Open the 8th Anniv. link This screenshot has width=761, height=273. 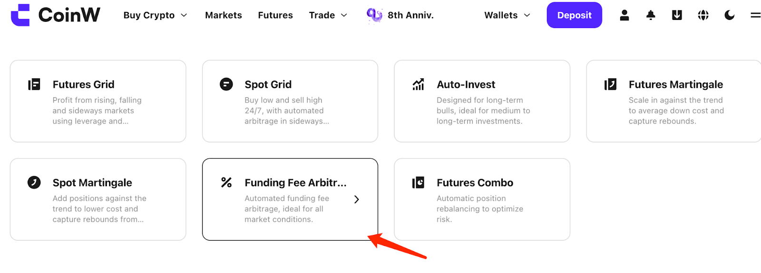[x=400, y=15]
